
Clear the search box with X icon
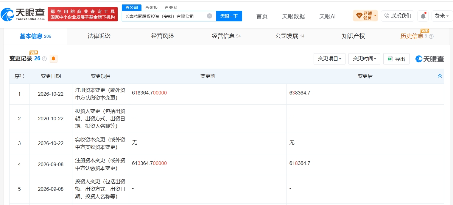coord(210,16)
